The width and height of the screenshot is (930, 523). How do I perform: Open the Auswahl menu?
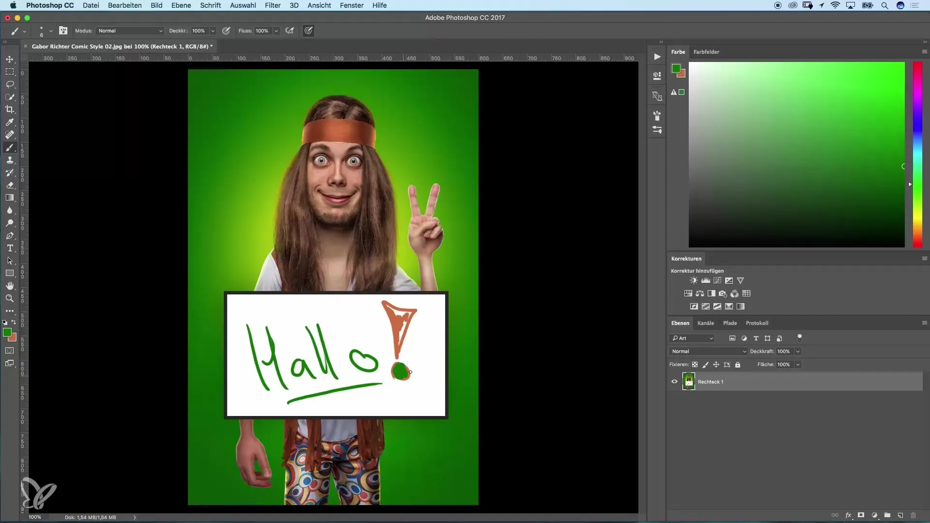(x=243, y=5)
